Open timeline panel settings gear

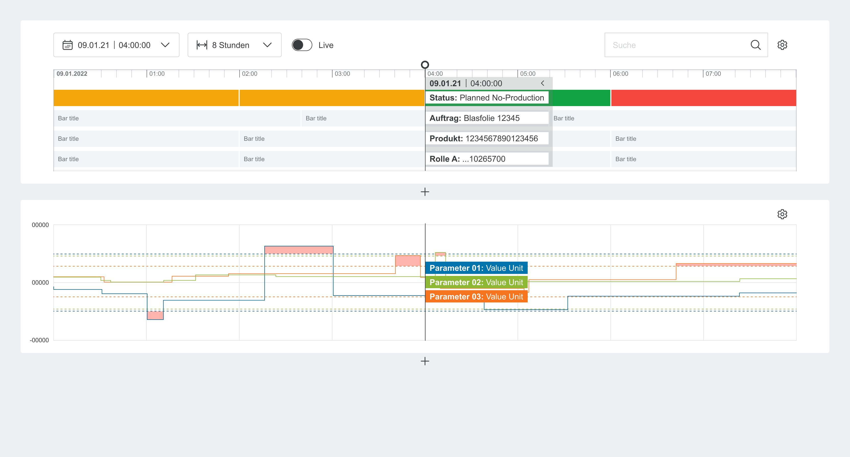coord(782,45)
